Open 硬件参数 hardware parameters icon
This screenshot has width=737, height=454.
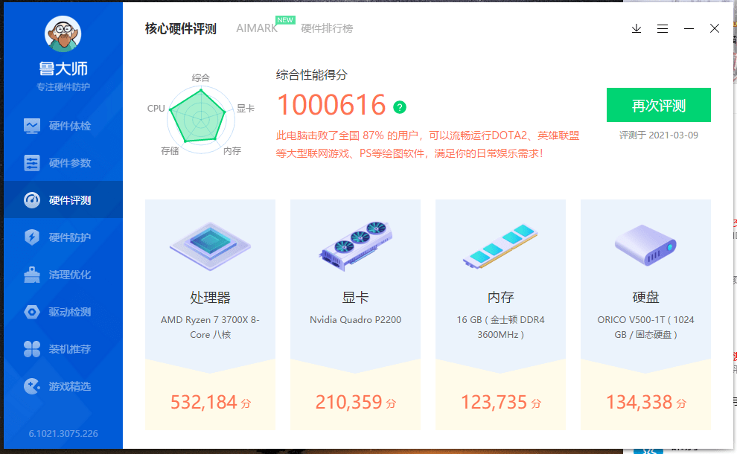[x=32, y=163]
